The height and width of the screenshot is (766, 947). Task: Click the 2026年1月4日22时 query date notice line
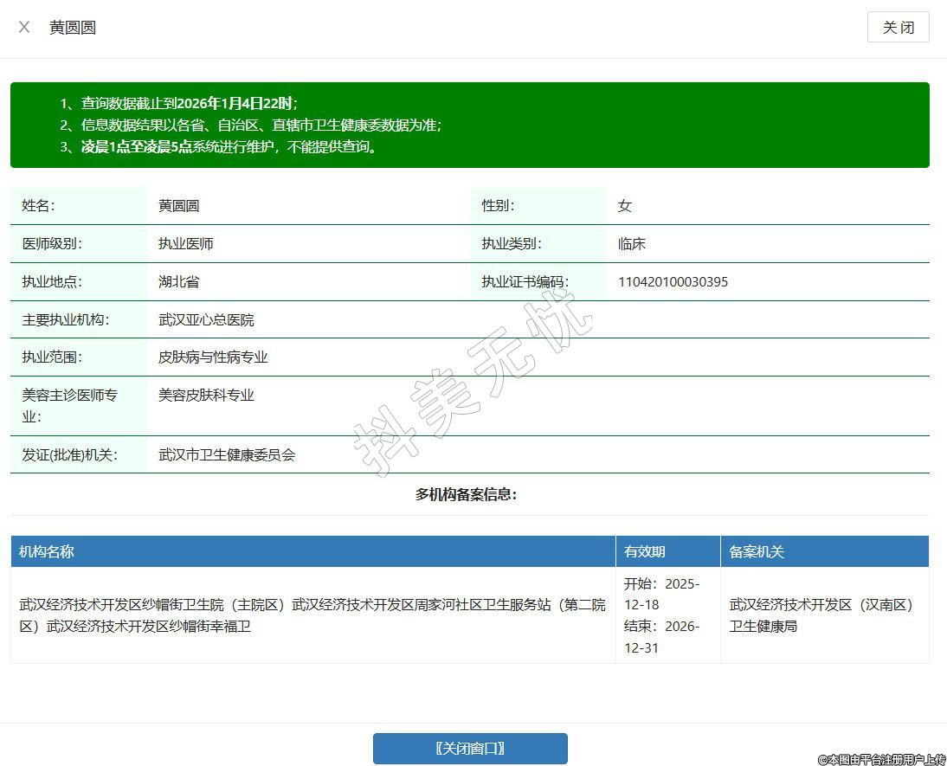189,103
